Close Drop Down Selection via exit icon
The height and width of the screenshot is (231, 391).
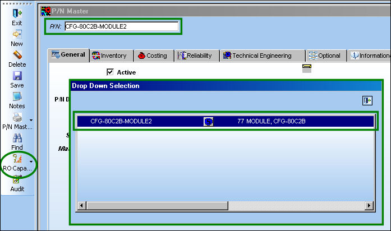tap(367, 101)
